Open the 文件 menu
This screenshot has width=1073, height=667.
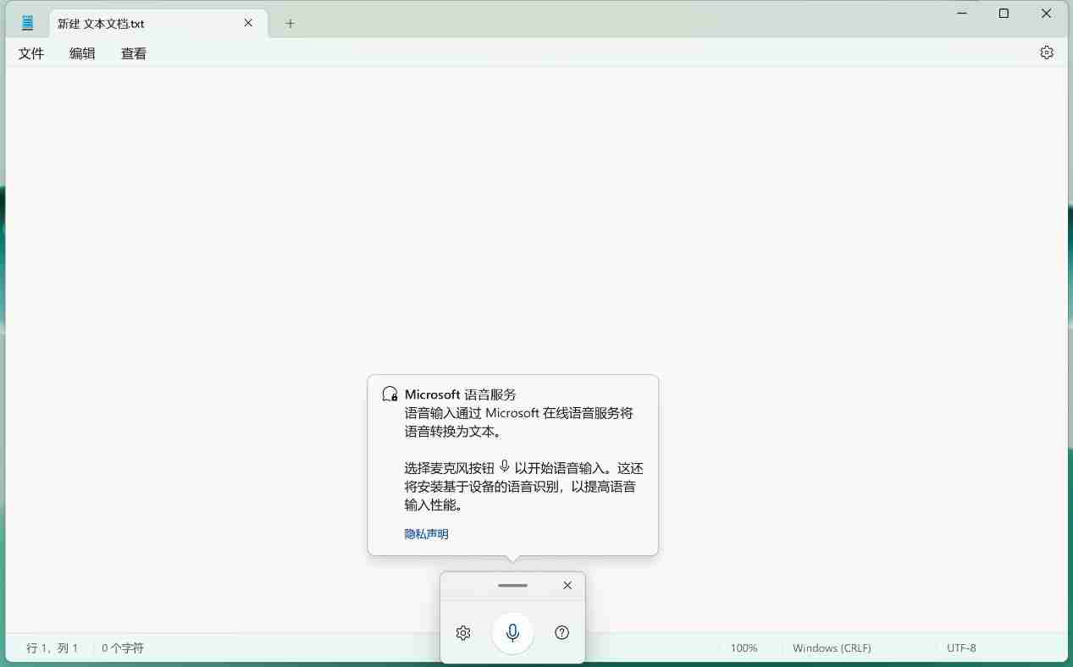pyautogui.click(x=31, y=52)
